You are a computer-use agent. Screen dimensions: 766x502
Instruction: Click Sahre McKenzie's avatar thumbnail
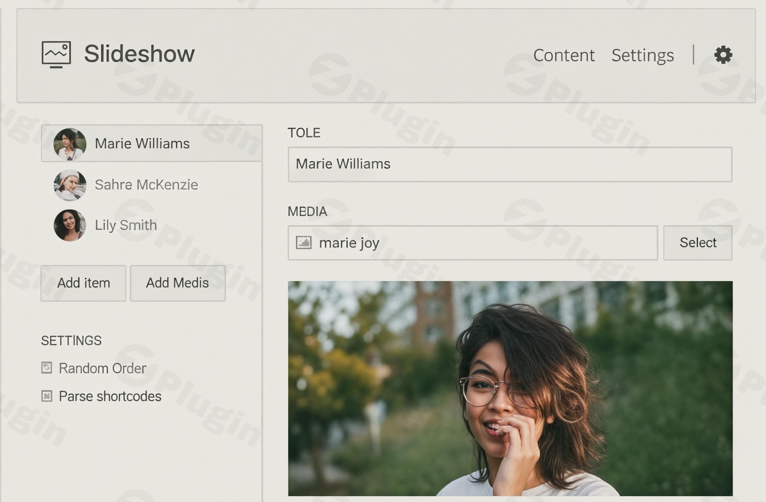click(70, 185)
